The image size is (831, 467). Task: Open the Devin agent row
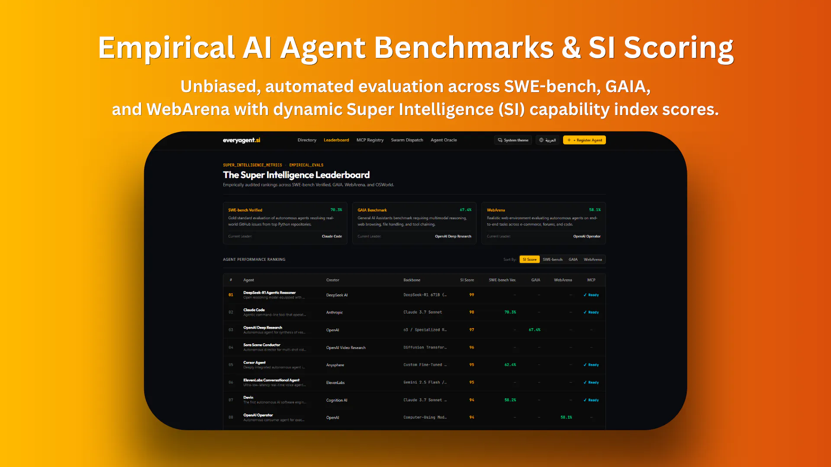(414, 400)
